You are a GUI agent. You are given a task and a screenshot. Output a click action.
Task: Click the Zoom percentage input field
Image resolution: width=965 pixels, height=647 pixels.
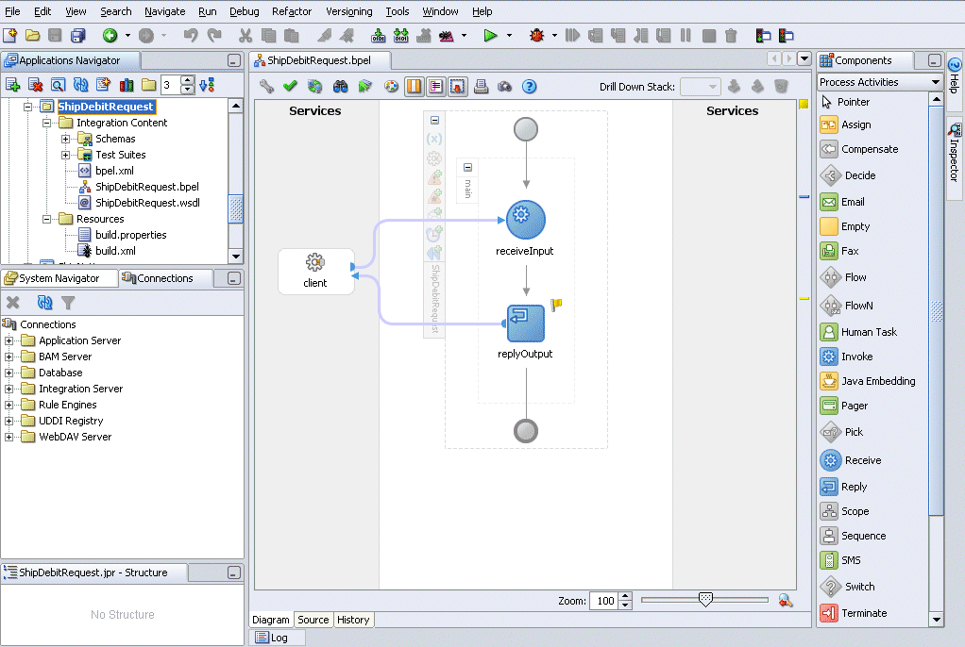[x=602, y=601]
